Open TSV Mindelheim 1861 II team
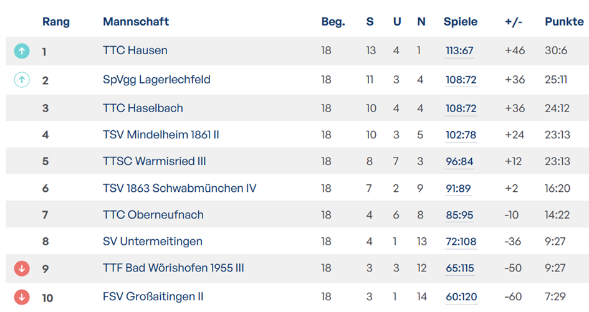589x312 pixels. pos(161,135)
